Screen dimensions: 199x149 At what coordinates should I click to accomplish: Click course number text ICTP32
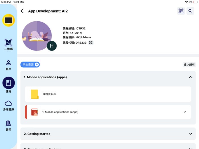[80, 28]
